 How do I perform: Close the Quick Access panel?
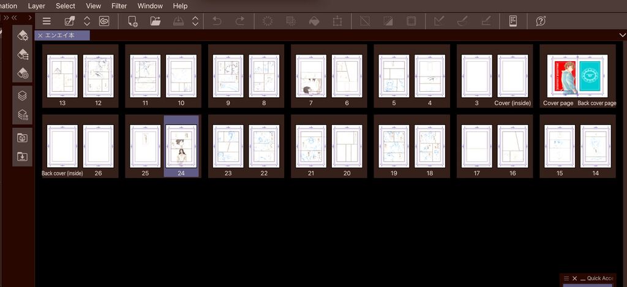click(574, 278)
